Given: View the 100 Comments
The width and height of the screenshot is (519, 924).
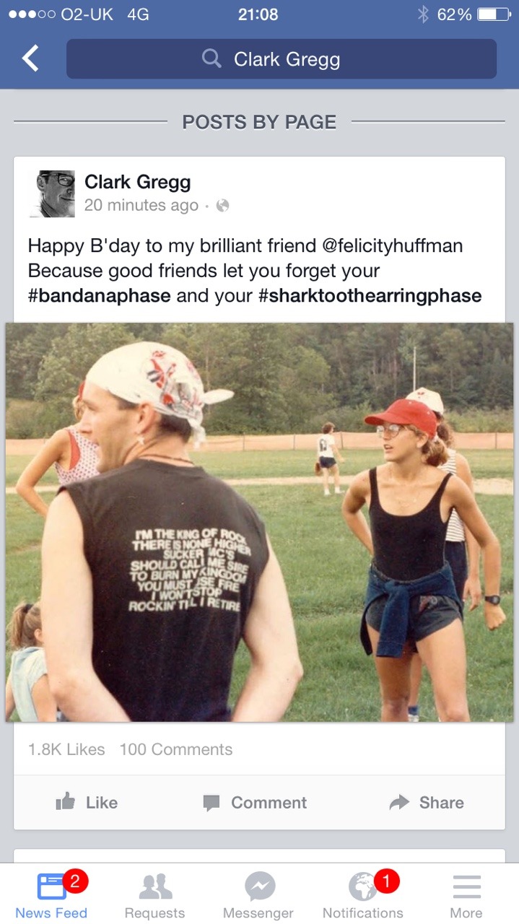Looking at the screenshot, I should coord(176,749).
